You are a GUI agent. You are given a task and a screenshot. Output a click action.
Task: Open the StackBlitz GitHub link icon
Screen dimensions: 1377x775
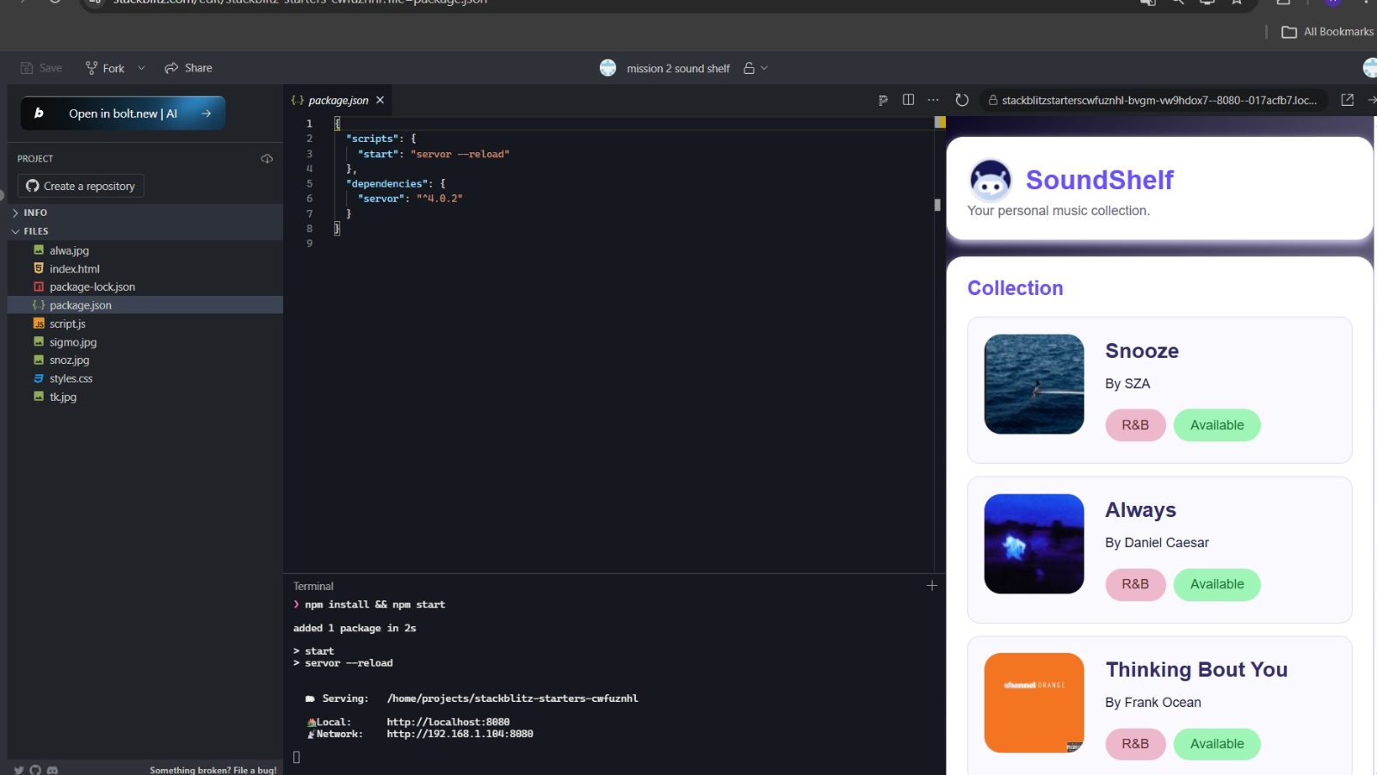tap(35, 770)
